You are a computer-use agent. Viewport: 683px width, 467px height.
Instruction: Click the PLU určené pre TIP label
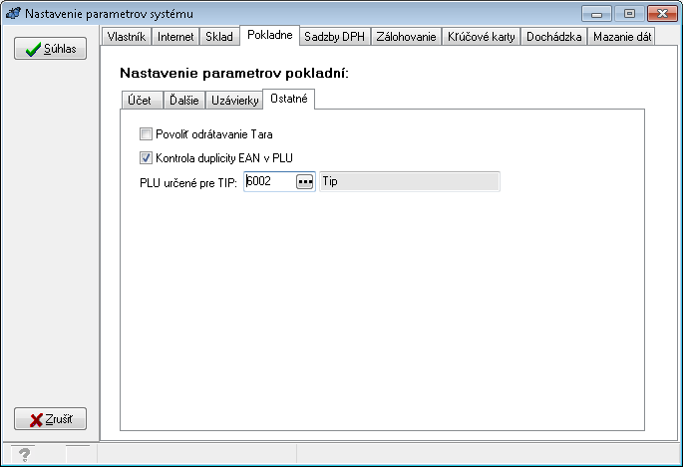coord(188,183)
